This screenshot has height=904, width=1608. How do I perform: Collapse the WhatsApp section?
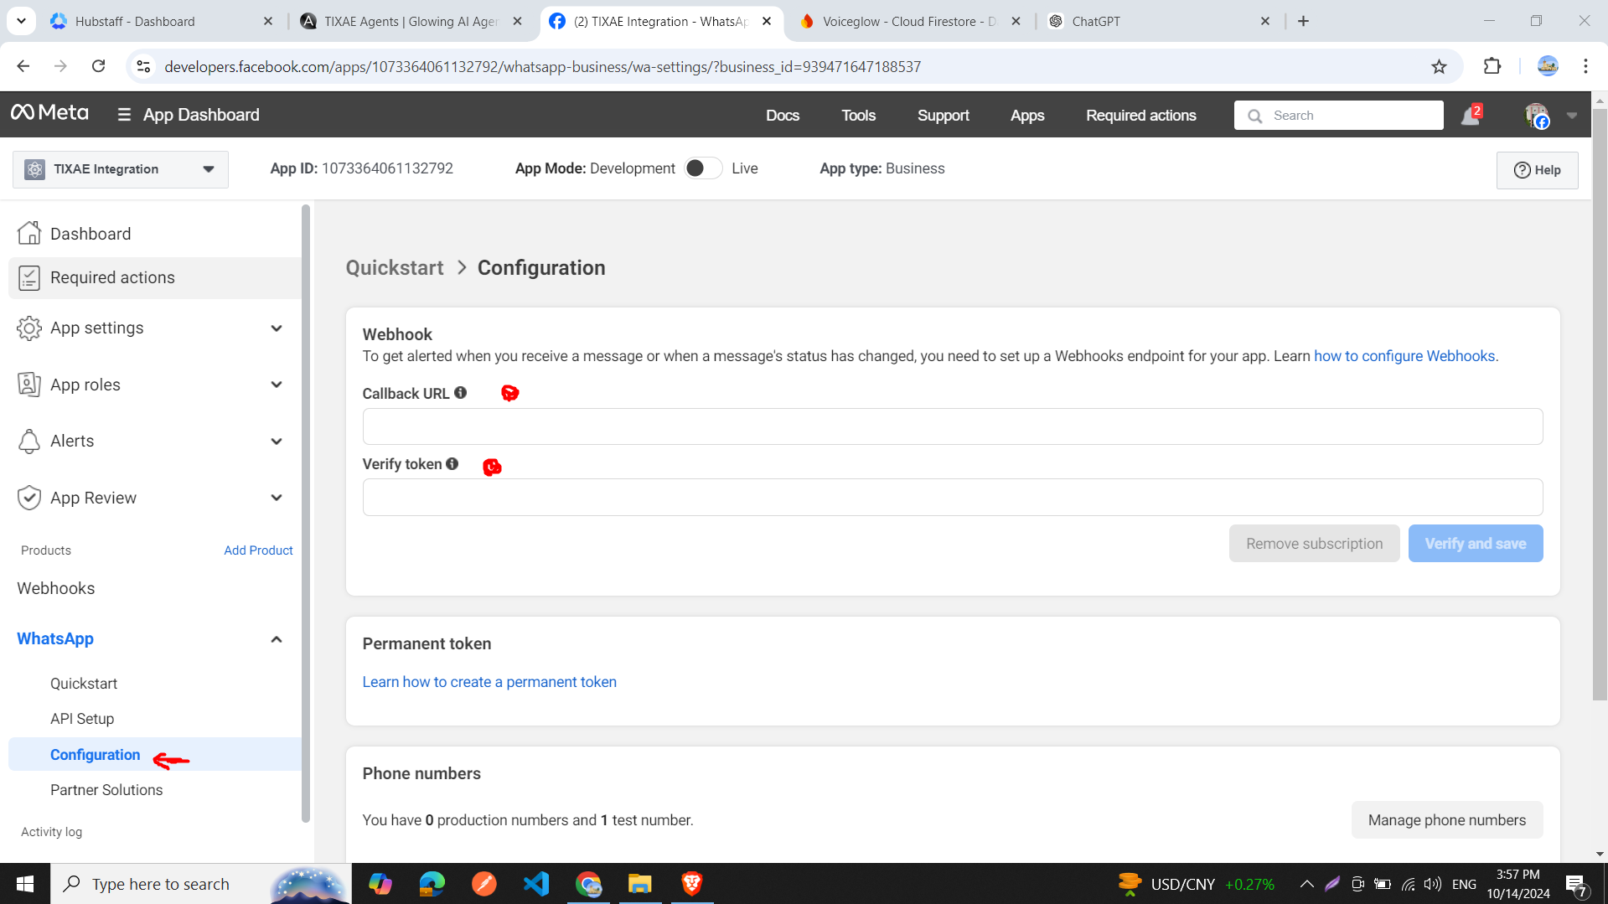pyautogui.click(x=277, y=639)
